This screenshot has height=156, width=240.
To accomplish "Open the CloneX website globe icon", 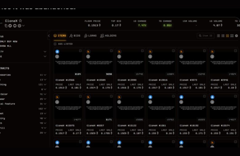I will point(19,26).
